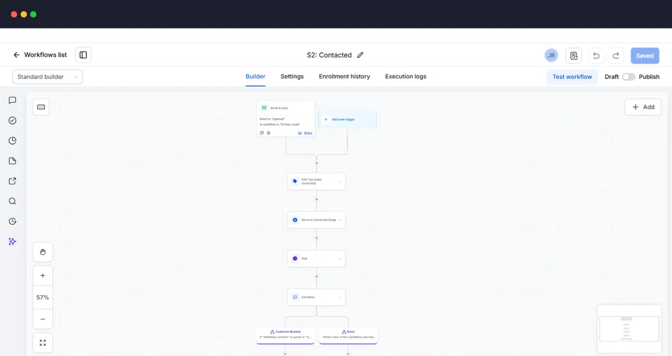
Task: Add step between Wait and Condition
Action: pyautogui.click(x=316, y=277)
